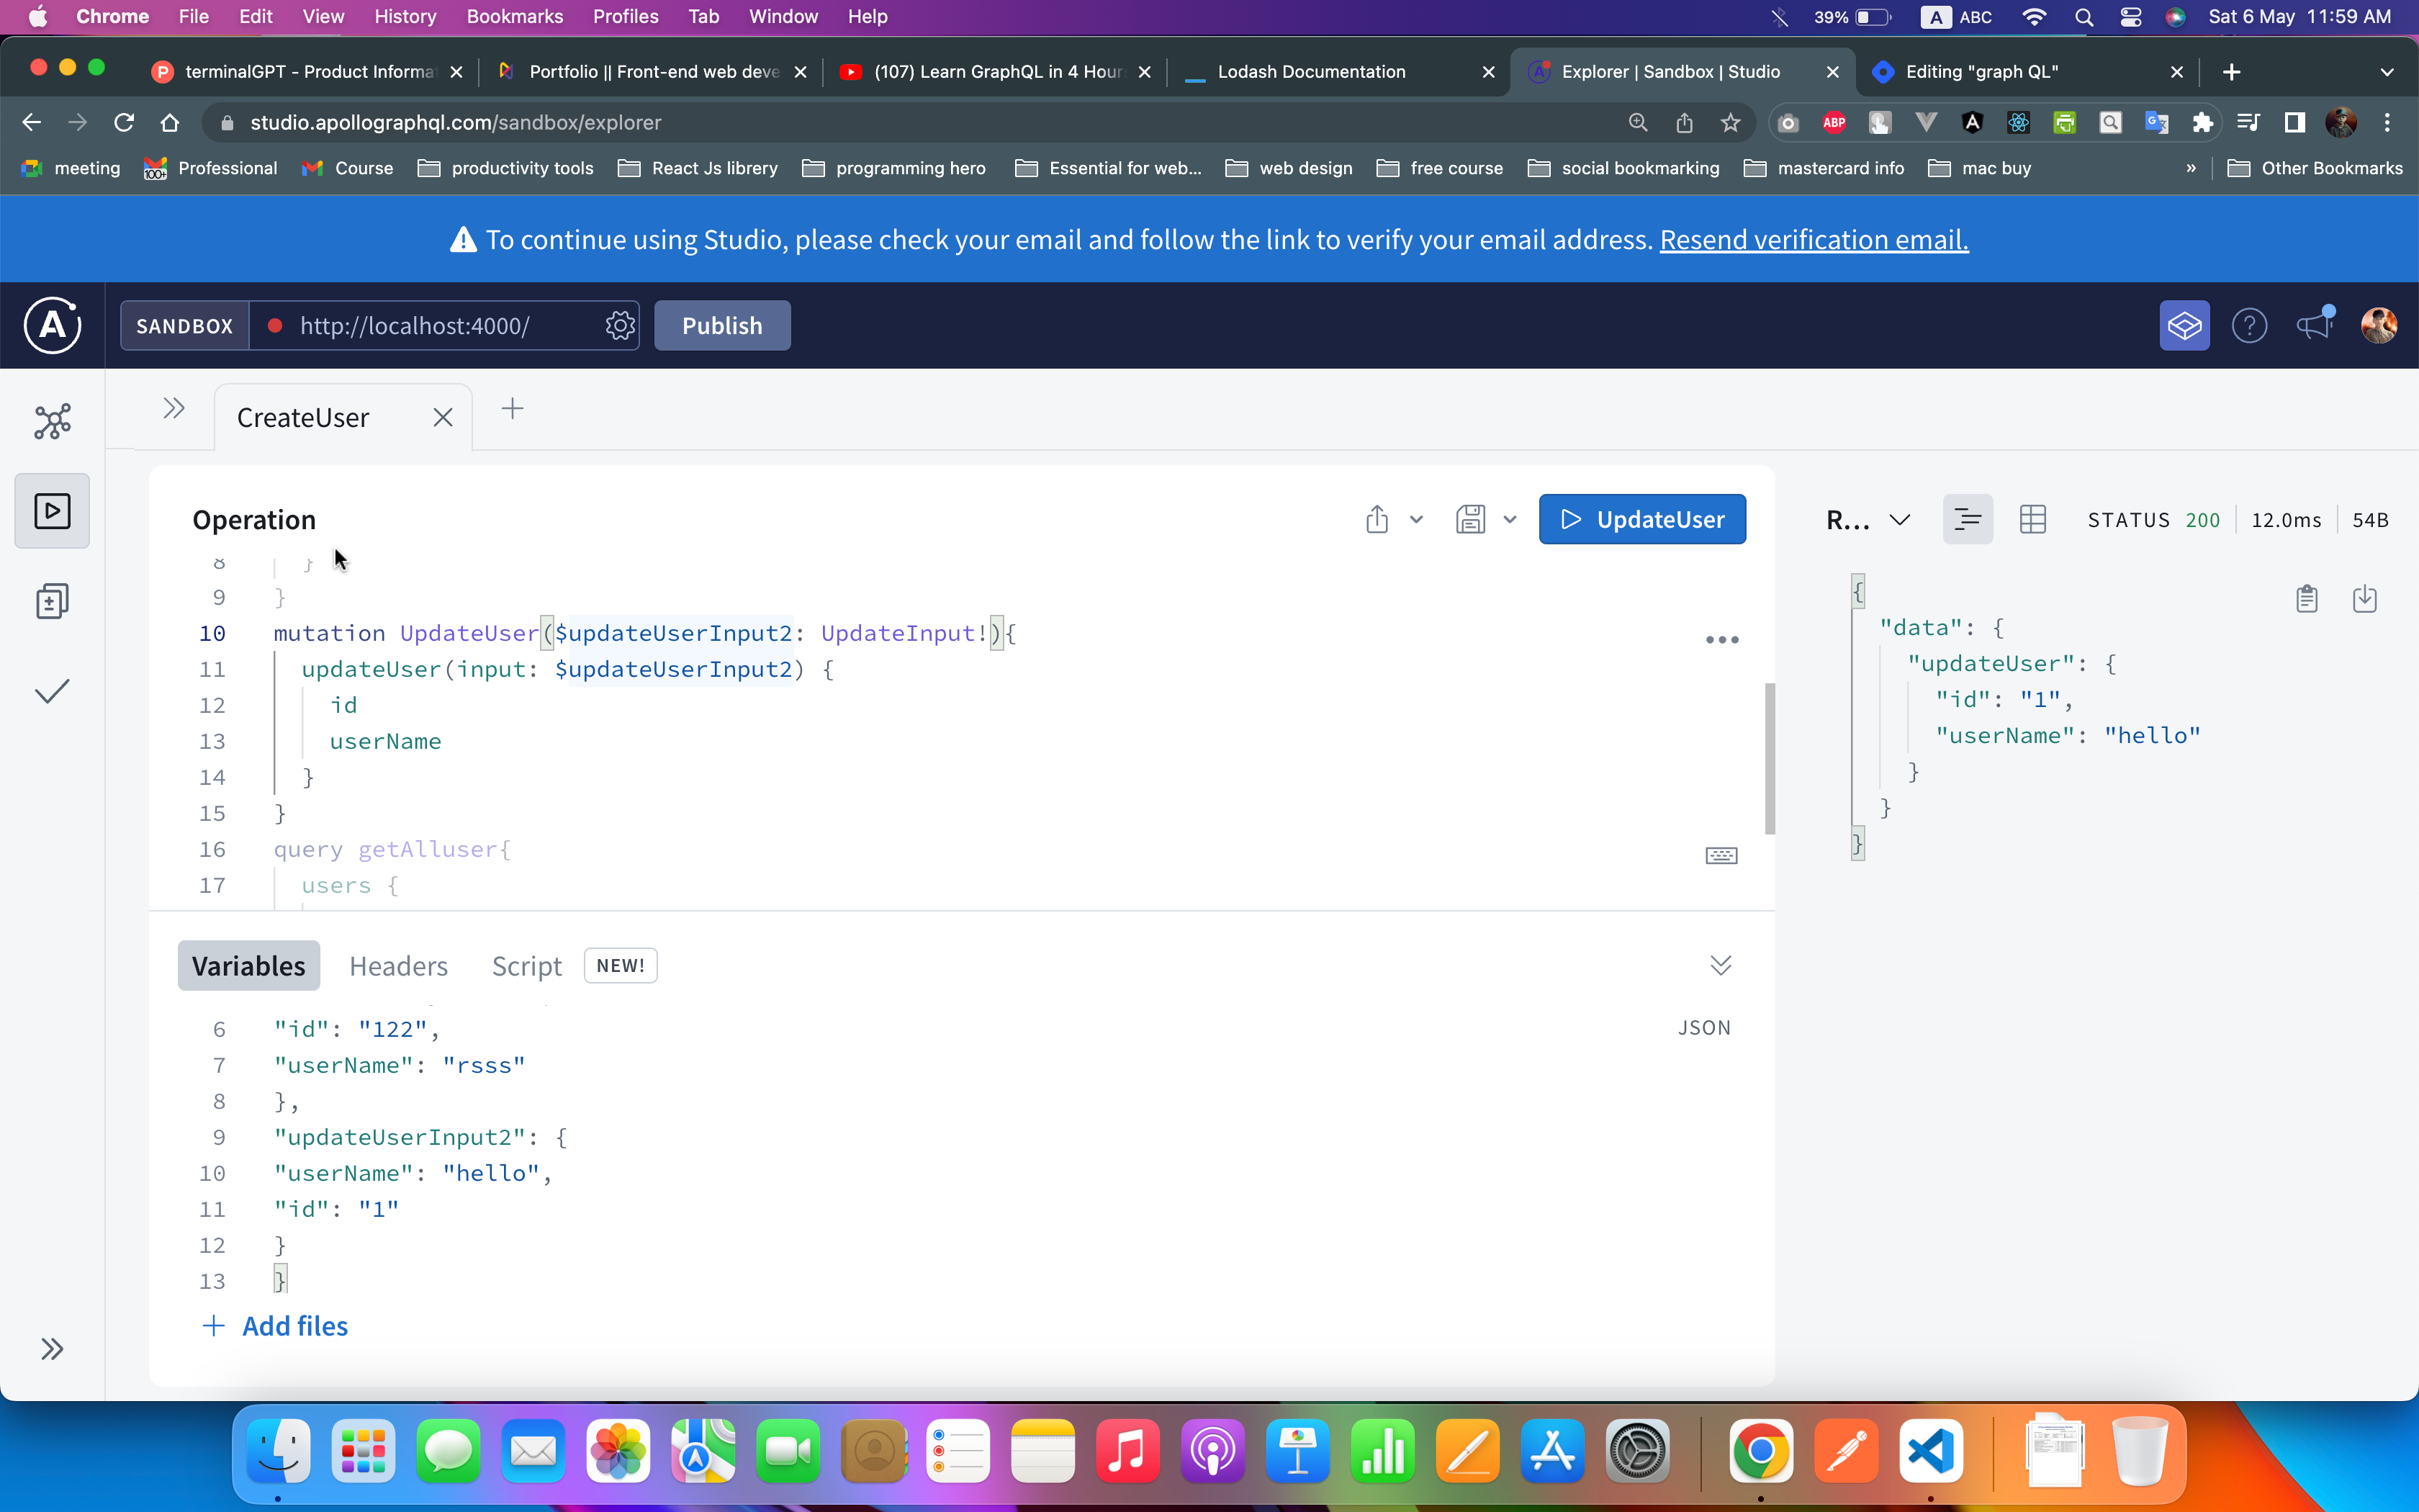
Task: Copy response with clipboard icon
Action: [2307, 599]
